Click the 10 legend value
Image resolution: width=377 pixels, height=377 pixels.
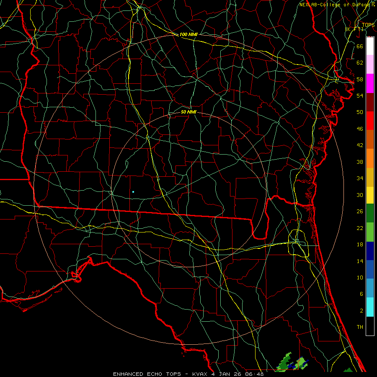(x=360, y=277)
